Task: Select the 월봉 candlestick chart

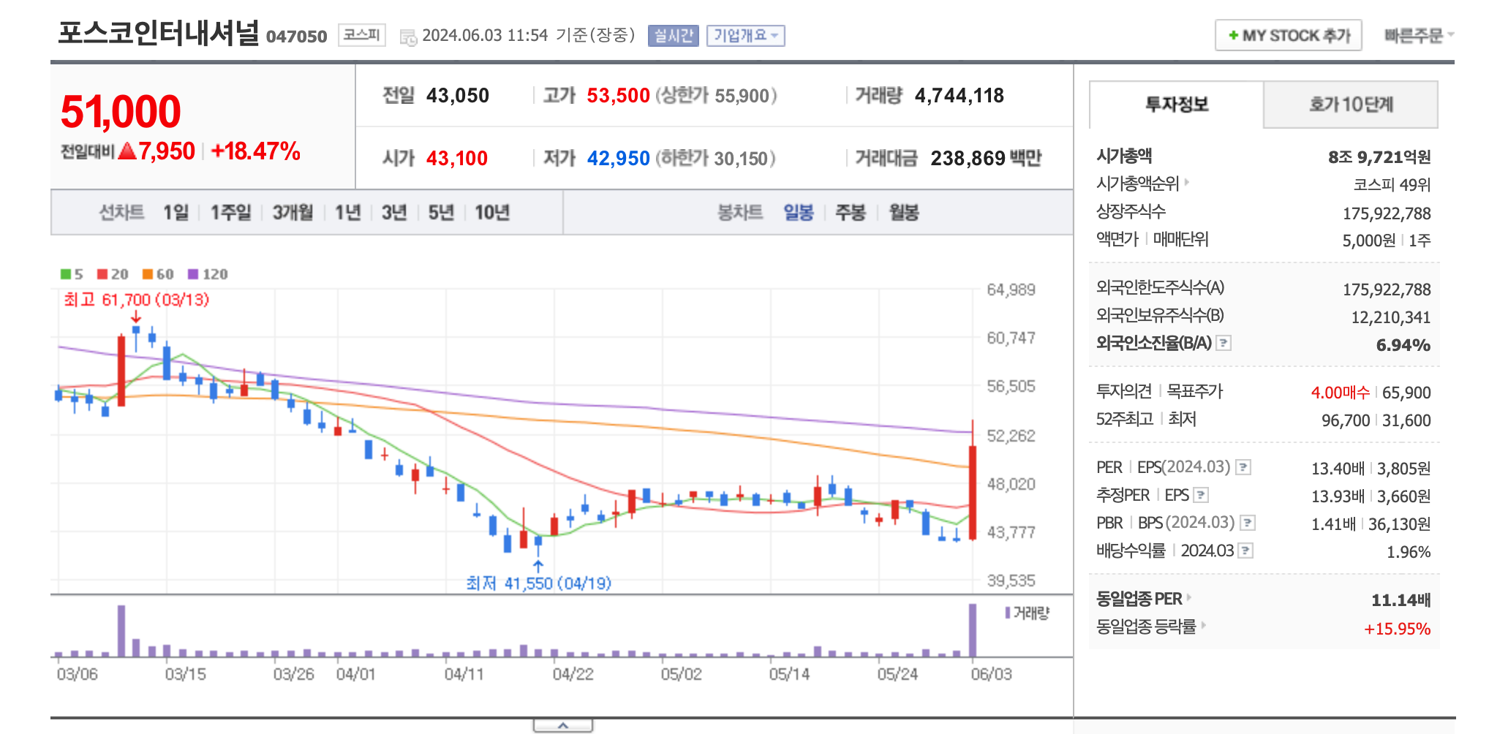Action: click(904, 213)
